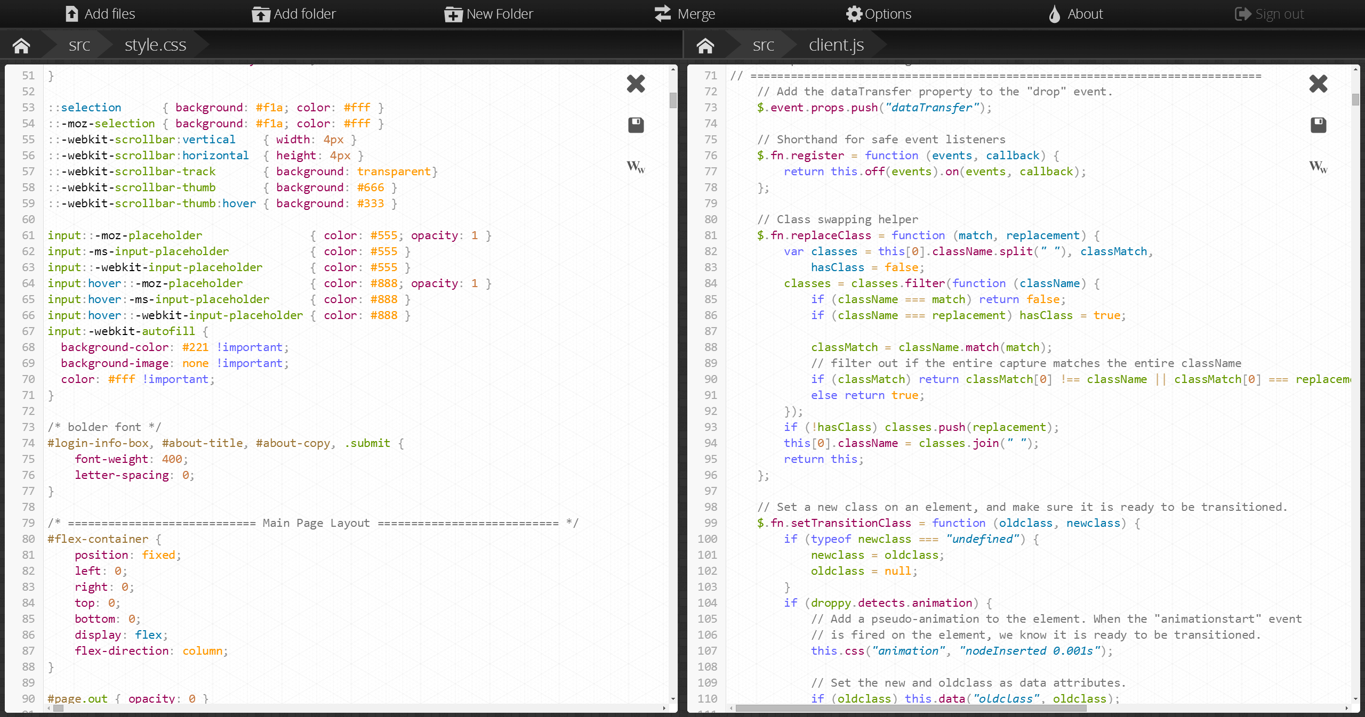Click home icon in right panel header
This screenshot has height=717, width=1365.
tap(707, 44)
